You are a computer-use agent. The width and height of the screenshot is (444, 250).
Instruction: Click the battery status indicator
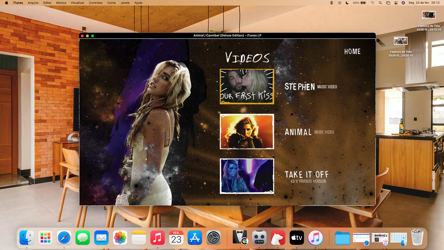coord(359,3)
